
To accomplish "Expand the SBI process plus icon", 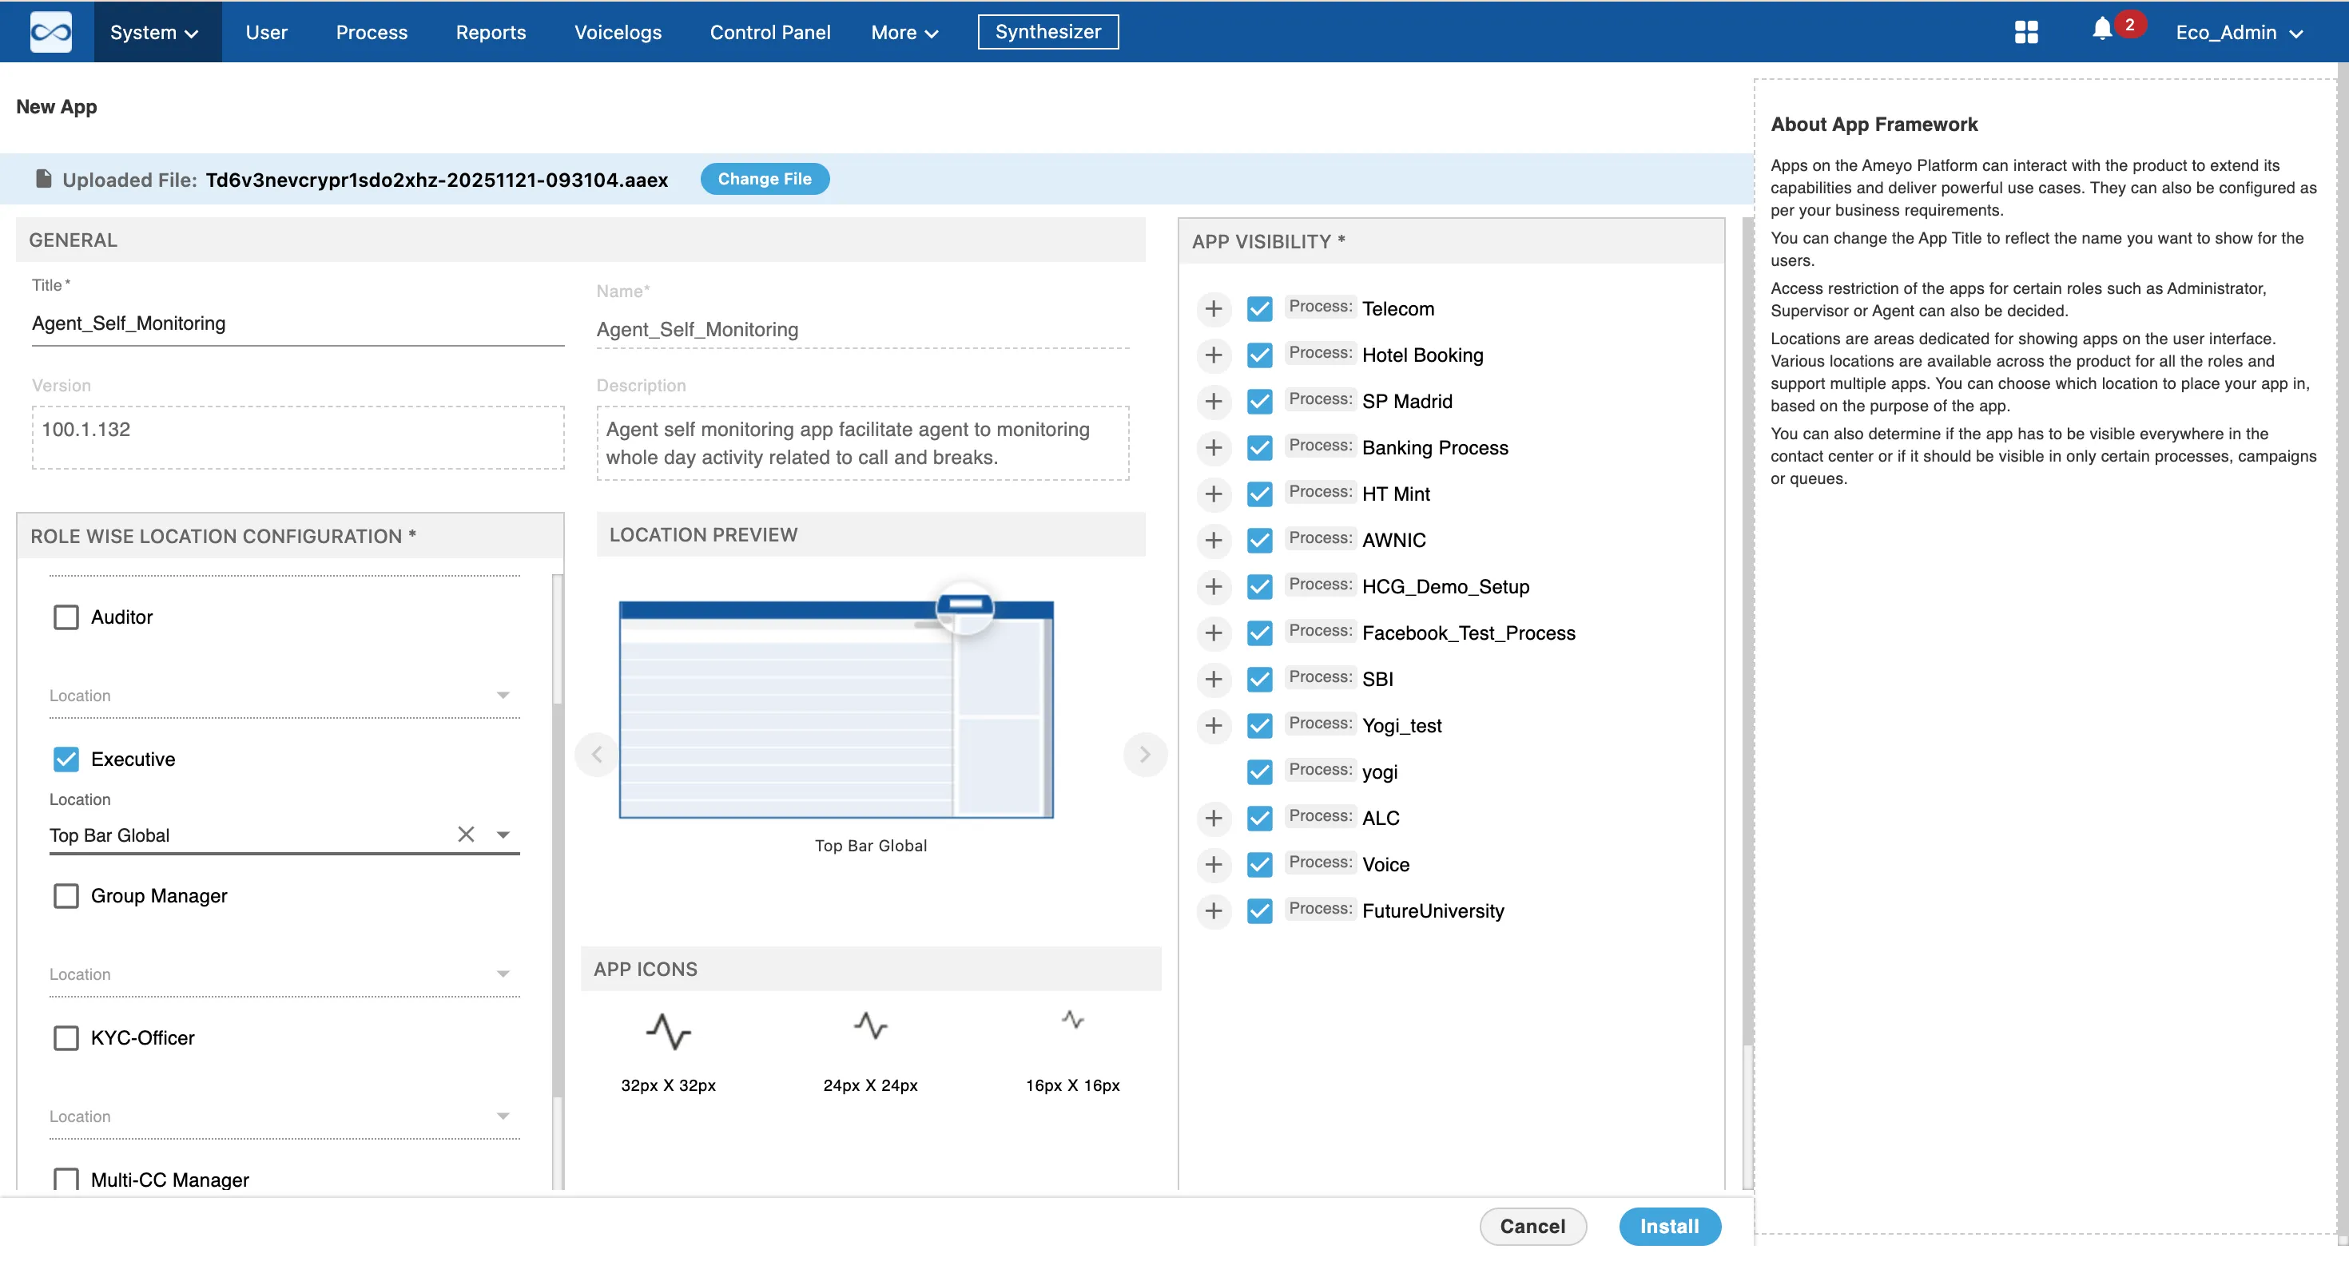I will pyautogui.click(x=1213, y=680).
